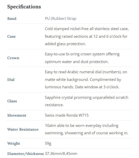Click the Specifications heading
The width and height of the screenshot is (139, 158).
click(x=24, y=7)
